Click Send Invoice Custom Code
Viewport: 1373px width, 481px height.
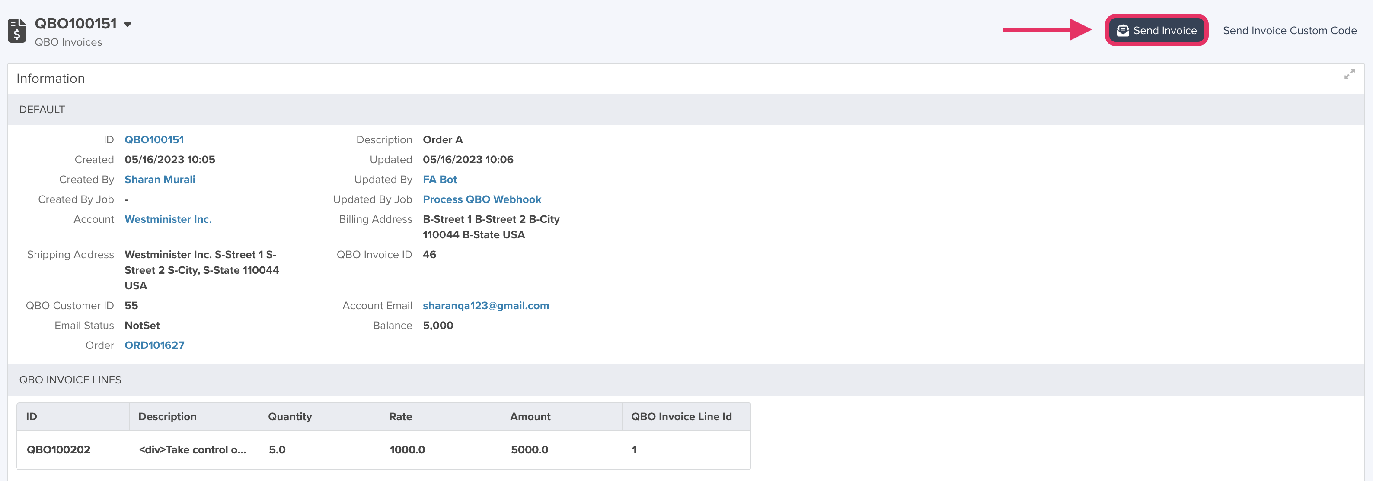click(1289, 30)
